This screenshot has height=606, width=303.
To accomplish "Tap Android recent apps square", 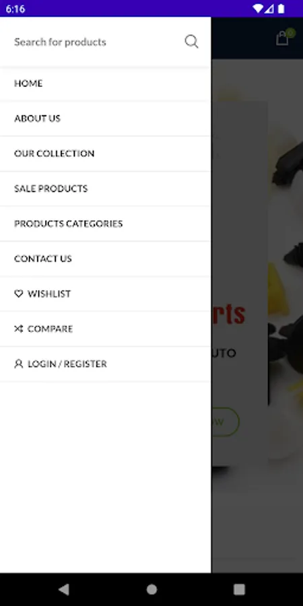I will 239,589.
